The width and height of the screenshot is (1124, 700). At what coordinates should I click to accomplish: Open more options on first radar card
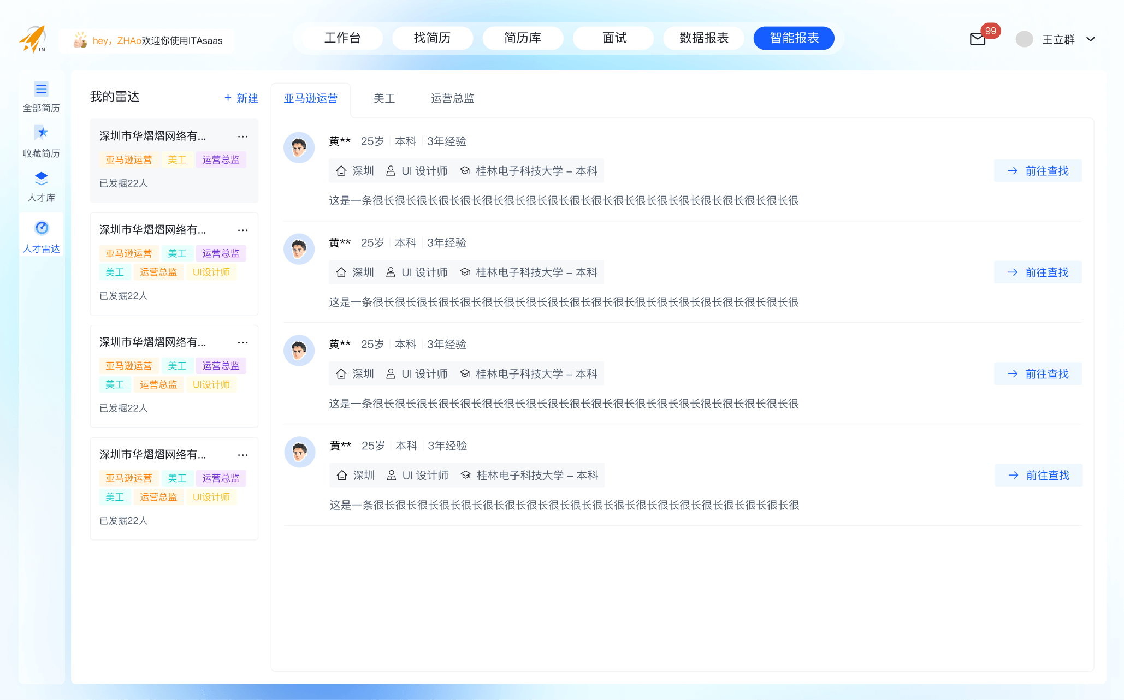[x=242, y=137]
